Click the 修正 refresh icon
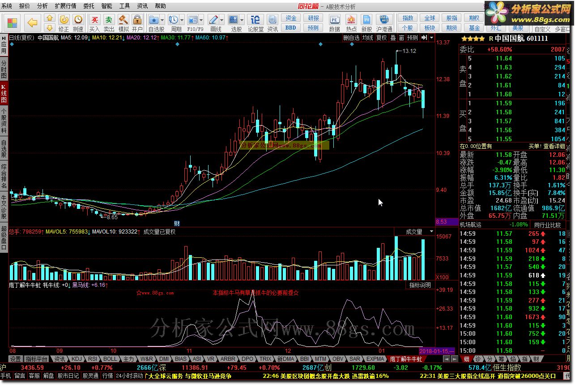 coord(64,19)
